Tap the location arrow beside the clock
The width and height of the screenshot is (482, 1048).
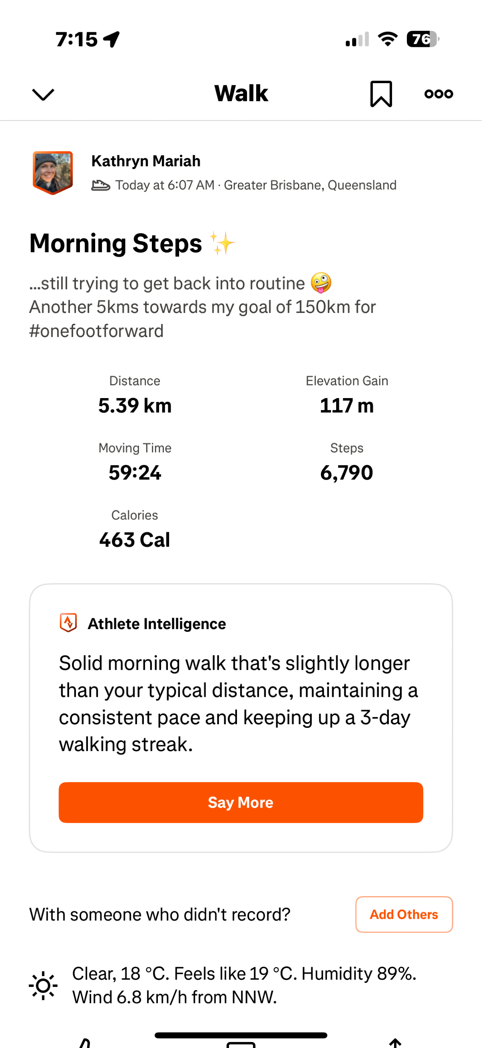111,39
